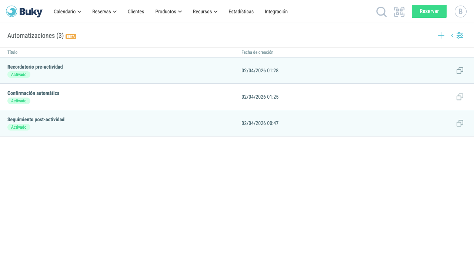
Task: Toggle Activado badge on Seguimiento post-actividad
Action: pos(19,127)
